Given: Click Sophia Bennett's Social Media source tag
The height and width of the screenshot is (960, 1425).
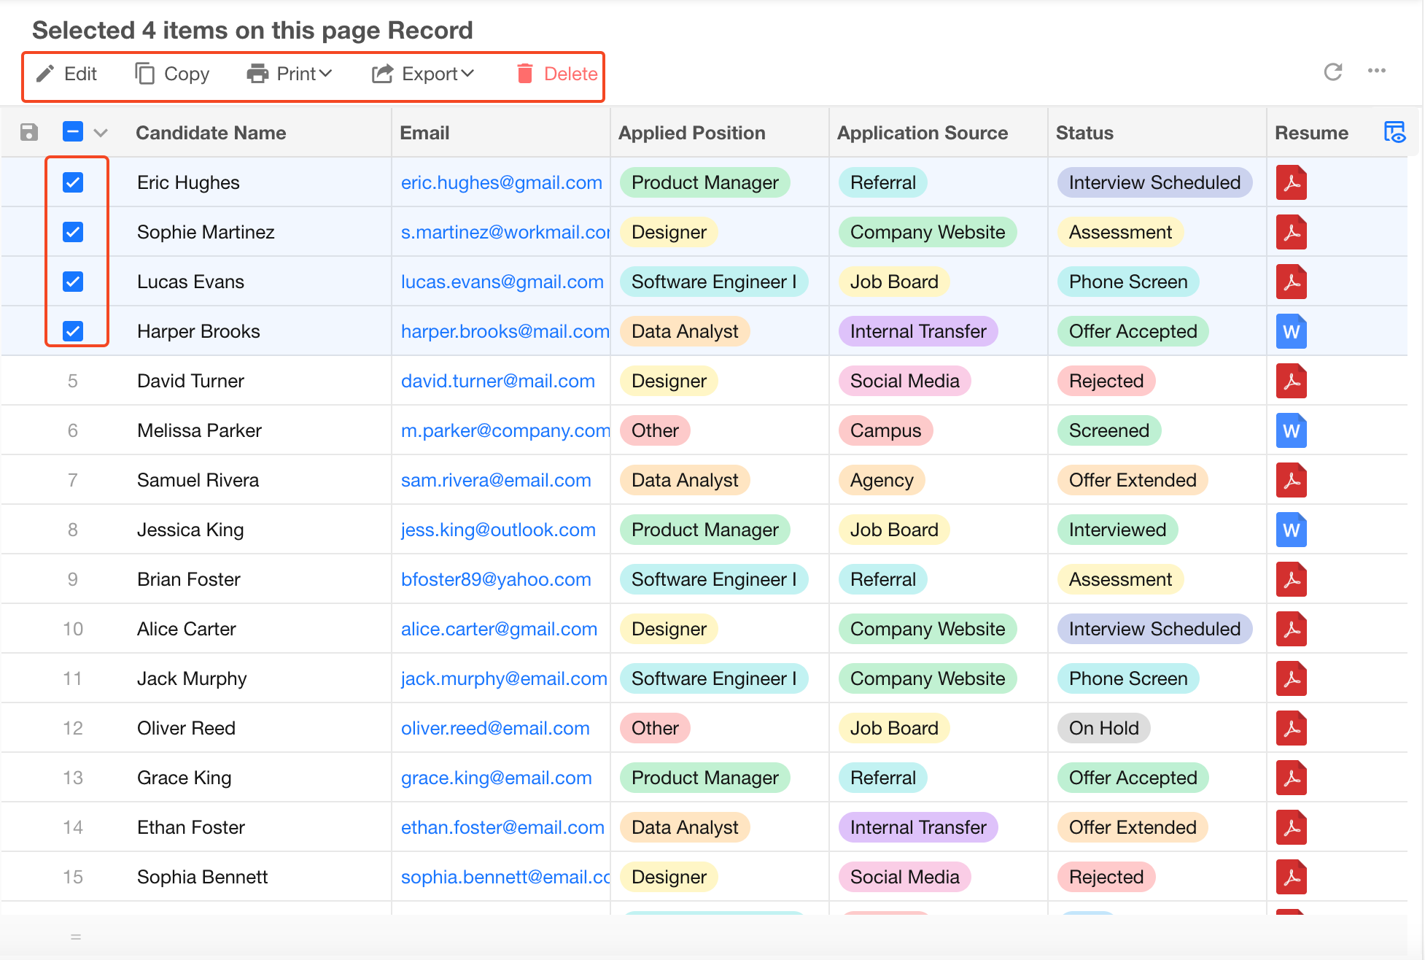Looking at the screenshot, I should pos(905,877).
